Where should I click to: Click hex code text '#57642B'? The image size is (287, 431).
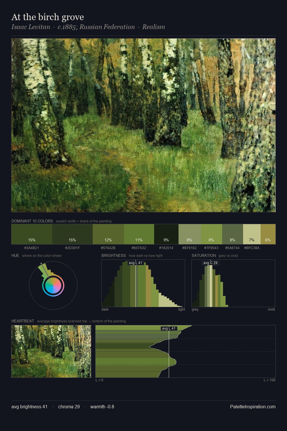point(108,248)
